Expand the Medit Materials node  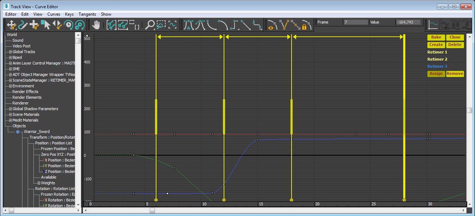[10, 120]
